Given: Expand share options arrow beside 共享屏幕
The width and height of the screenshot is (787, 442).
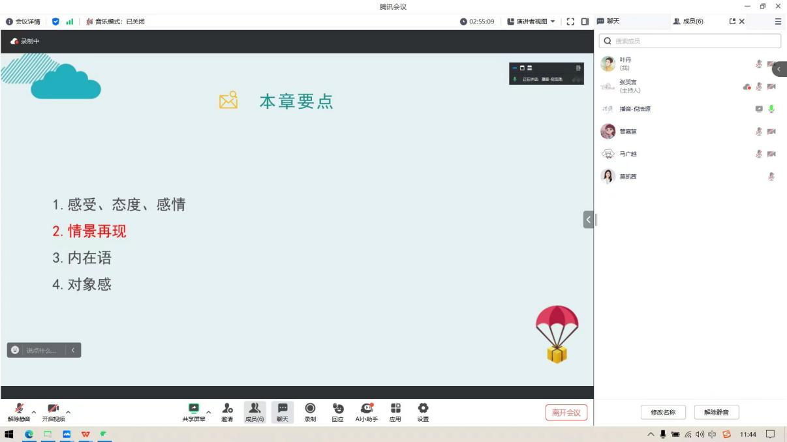Looking at the screenshot, I should [x=209, y=412].
